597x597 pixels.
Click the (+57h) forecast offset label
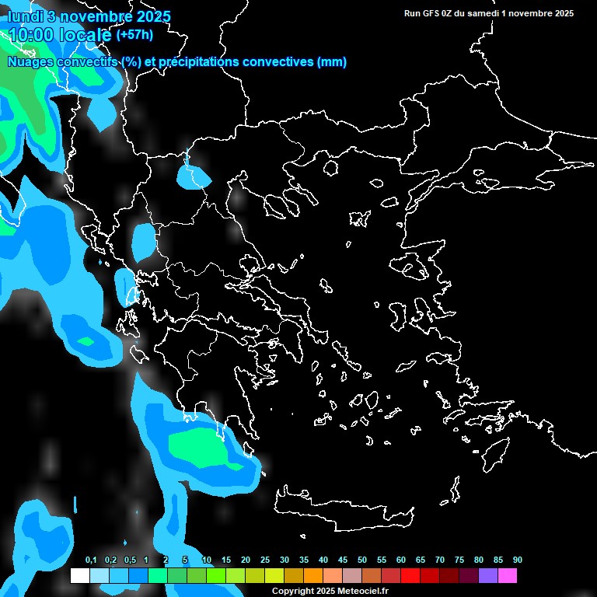coord(134,35)
